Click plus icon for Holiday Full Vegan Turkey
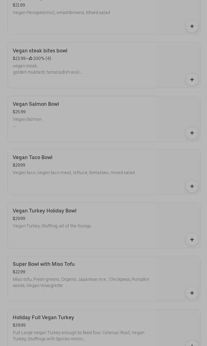 tap(192, 344)
